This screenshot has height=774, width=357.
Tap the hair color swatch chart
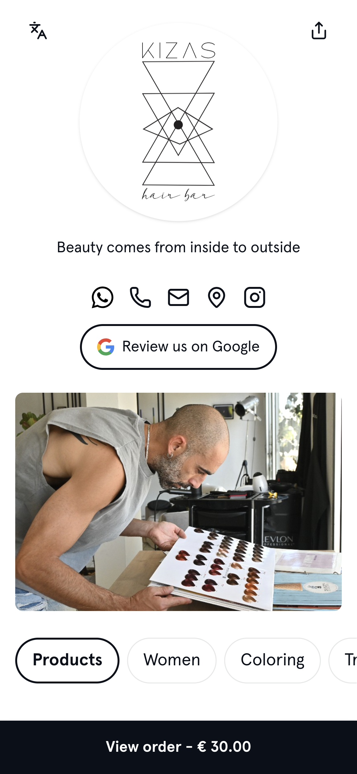(x=213, y=569)
